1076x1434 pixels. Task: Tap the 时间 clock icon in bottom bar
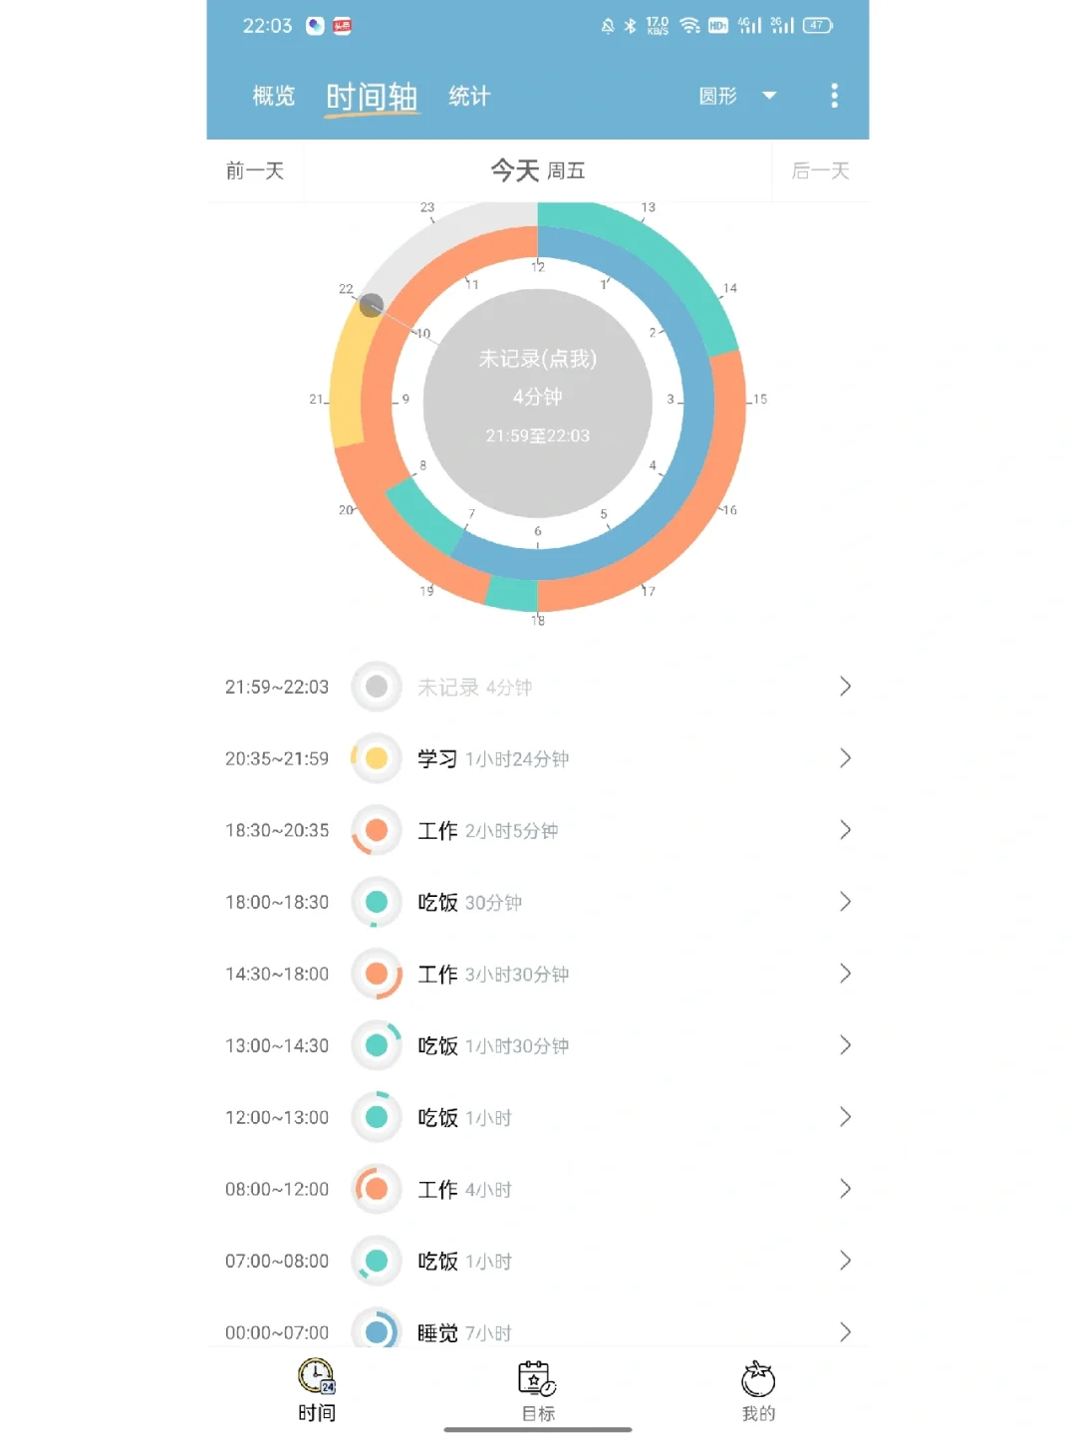click(317, 1377)
